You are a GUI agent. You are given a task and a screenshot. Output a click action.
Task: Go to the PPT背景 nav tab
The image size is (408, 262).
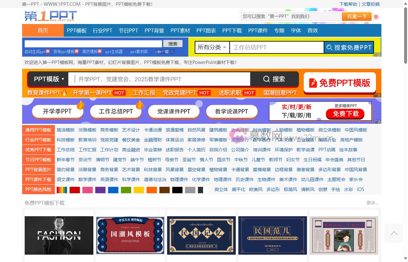[x=154, y=31]
